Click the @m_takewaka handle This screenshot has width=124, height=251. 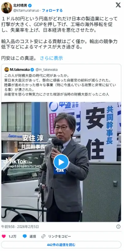tap(46, 69)
